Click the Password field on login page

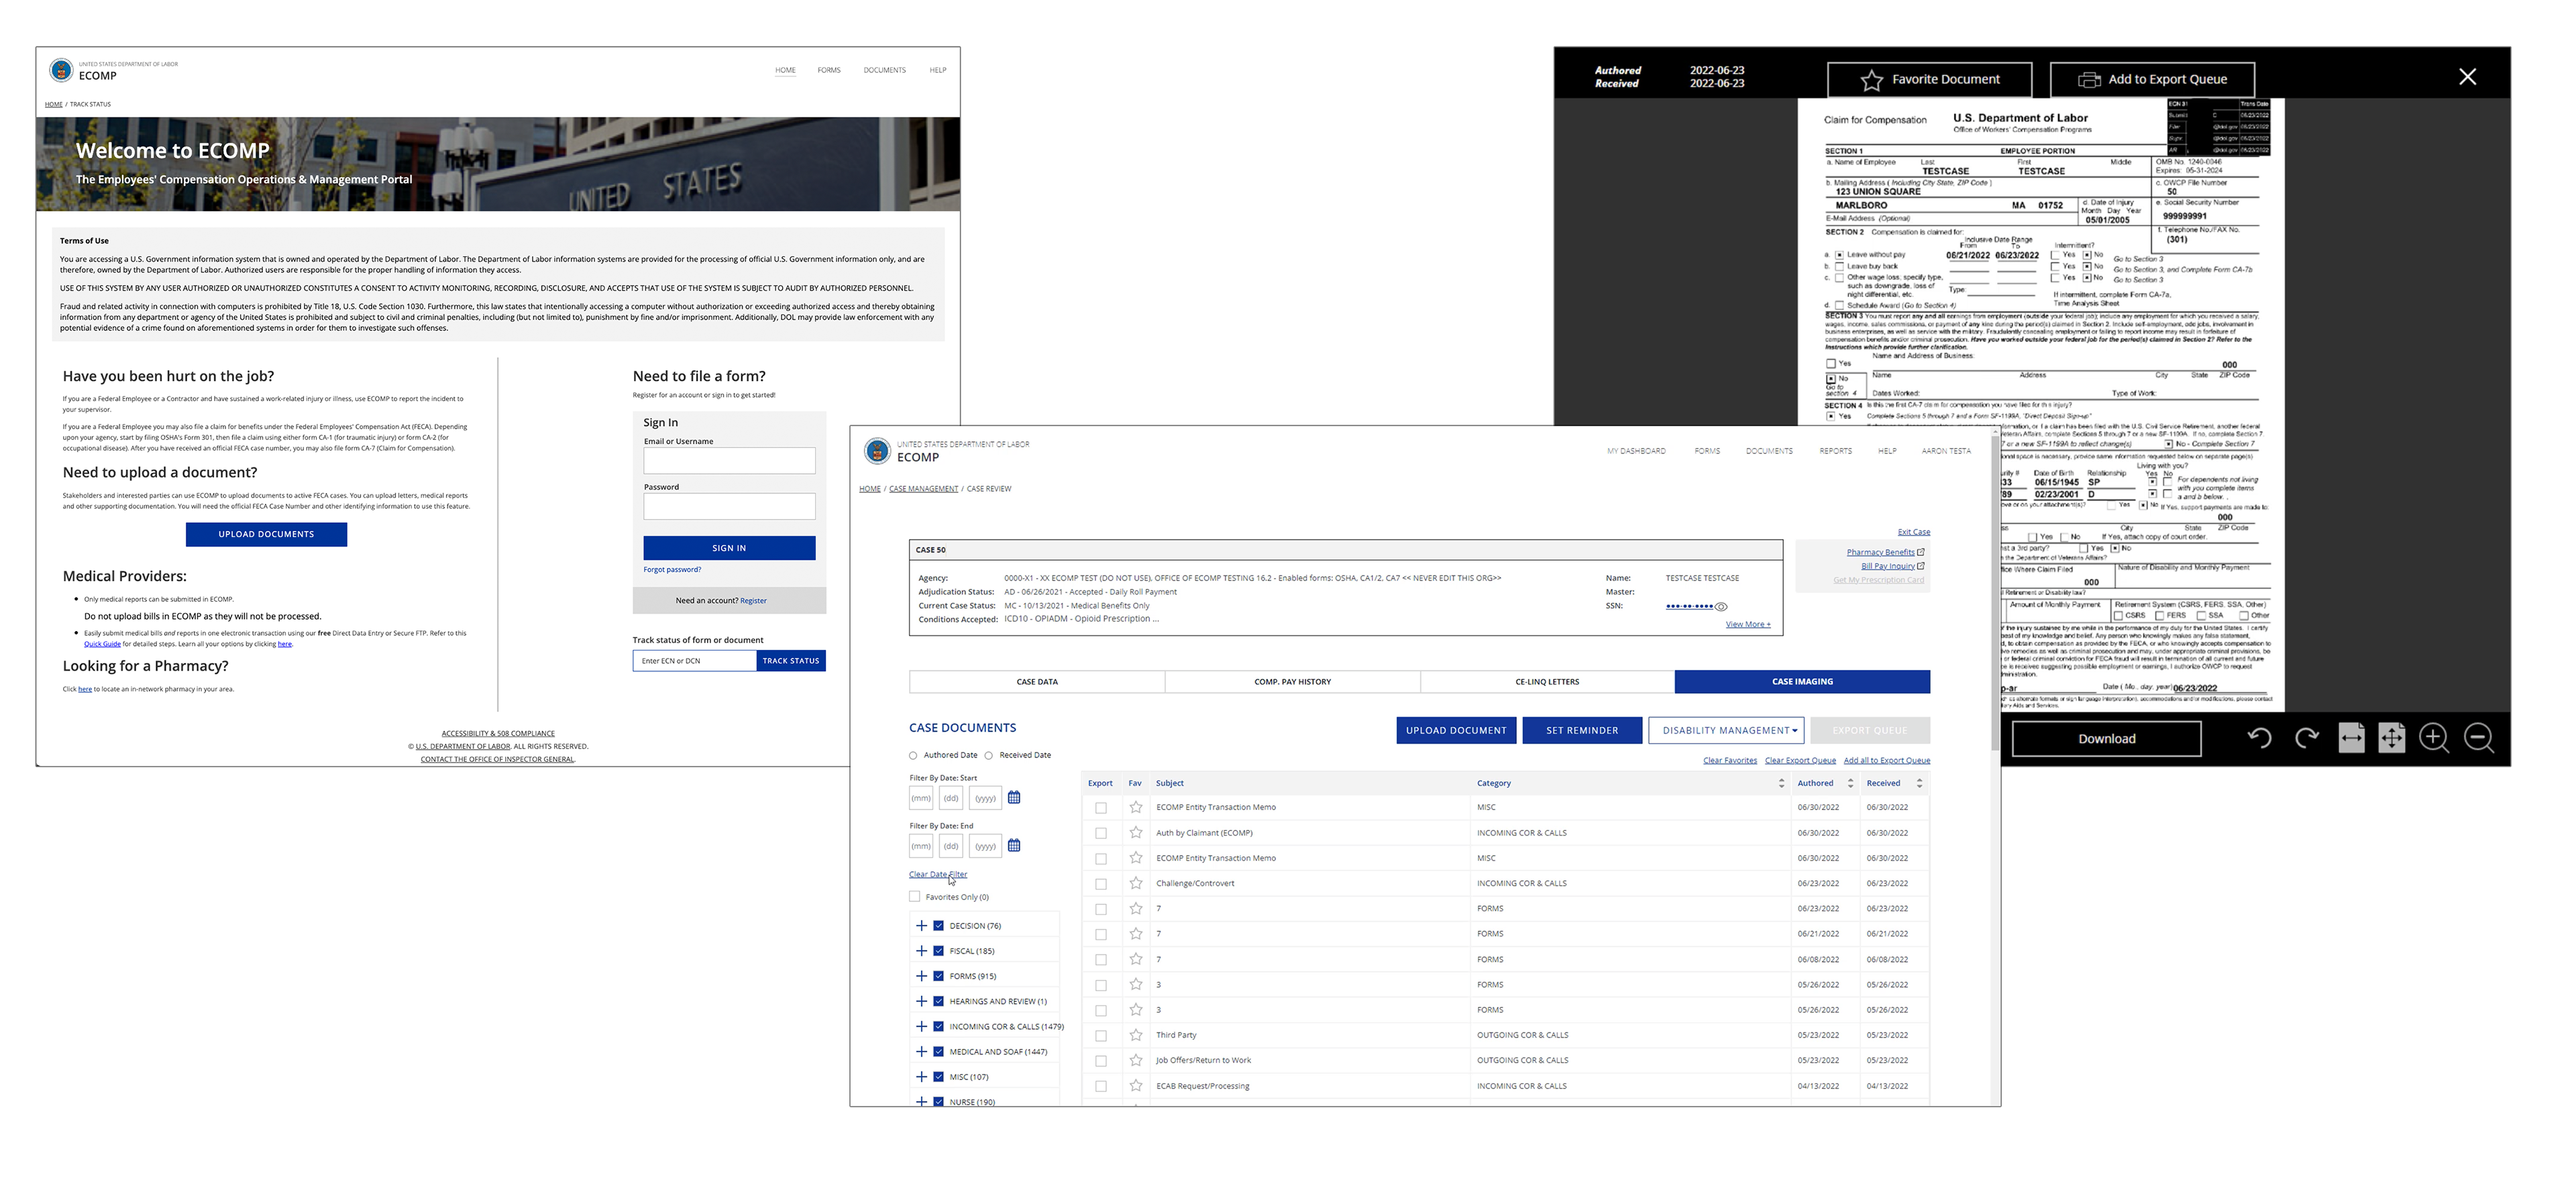click(729, 506)
